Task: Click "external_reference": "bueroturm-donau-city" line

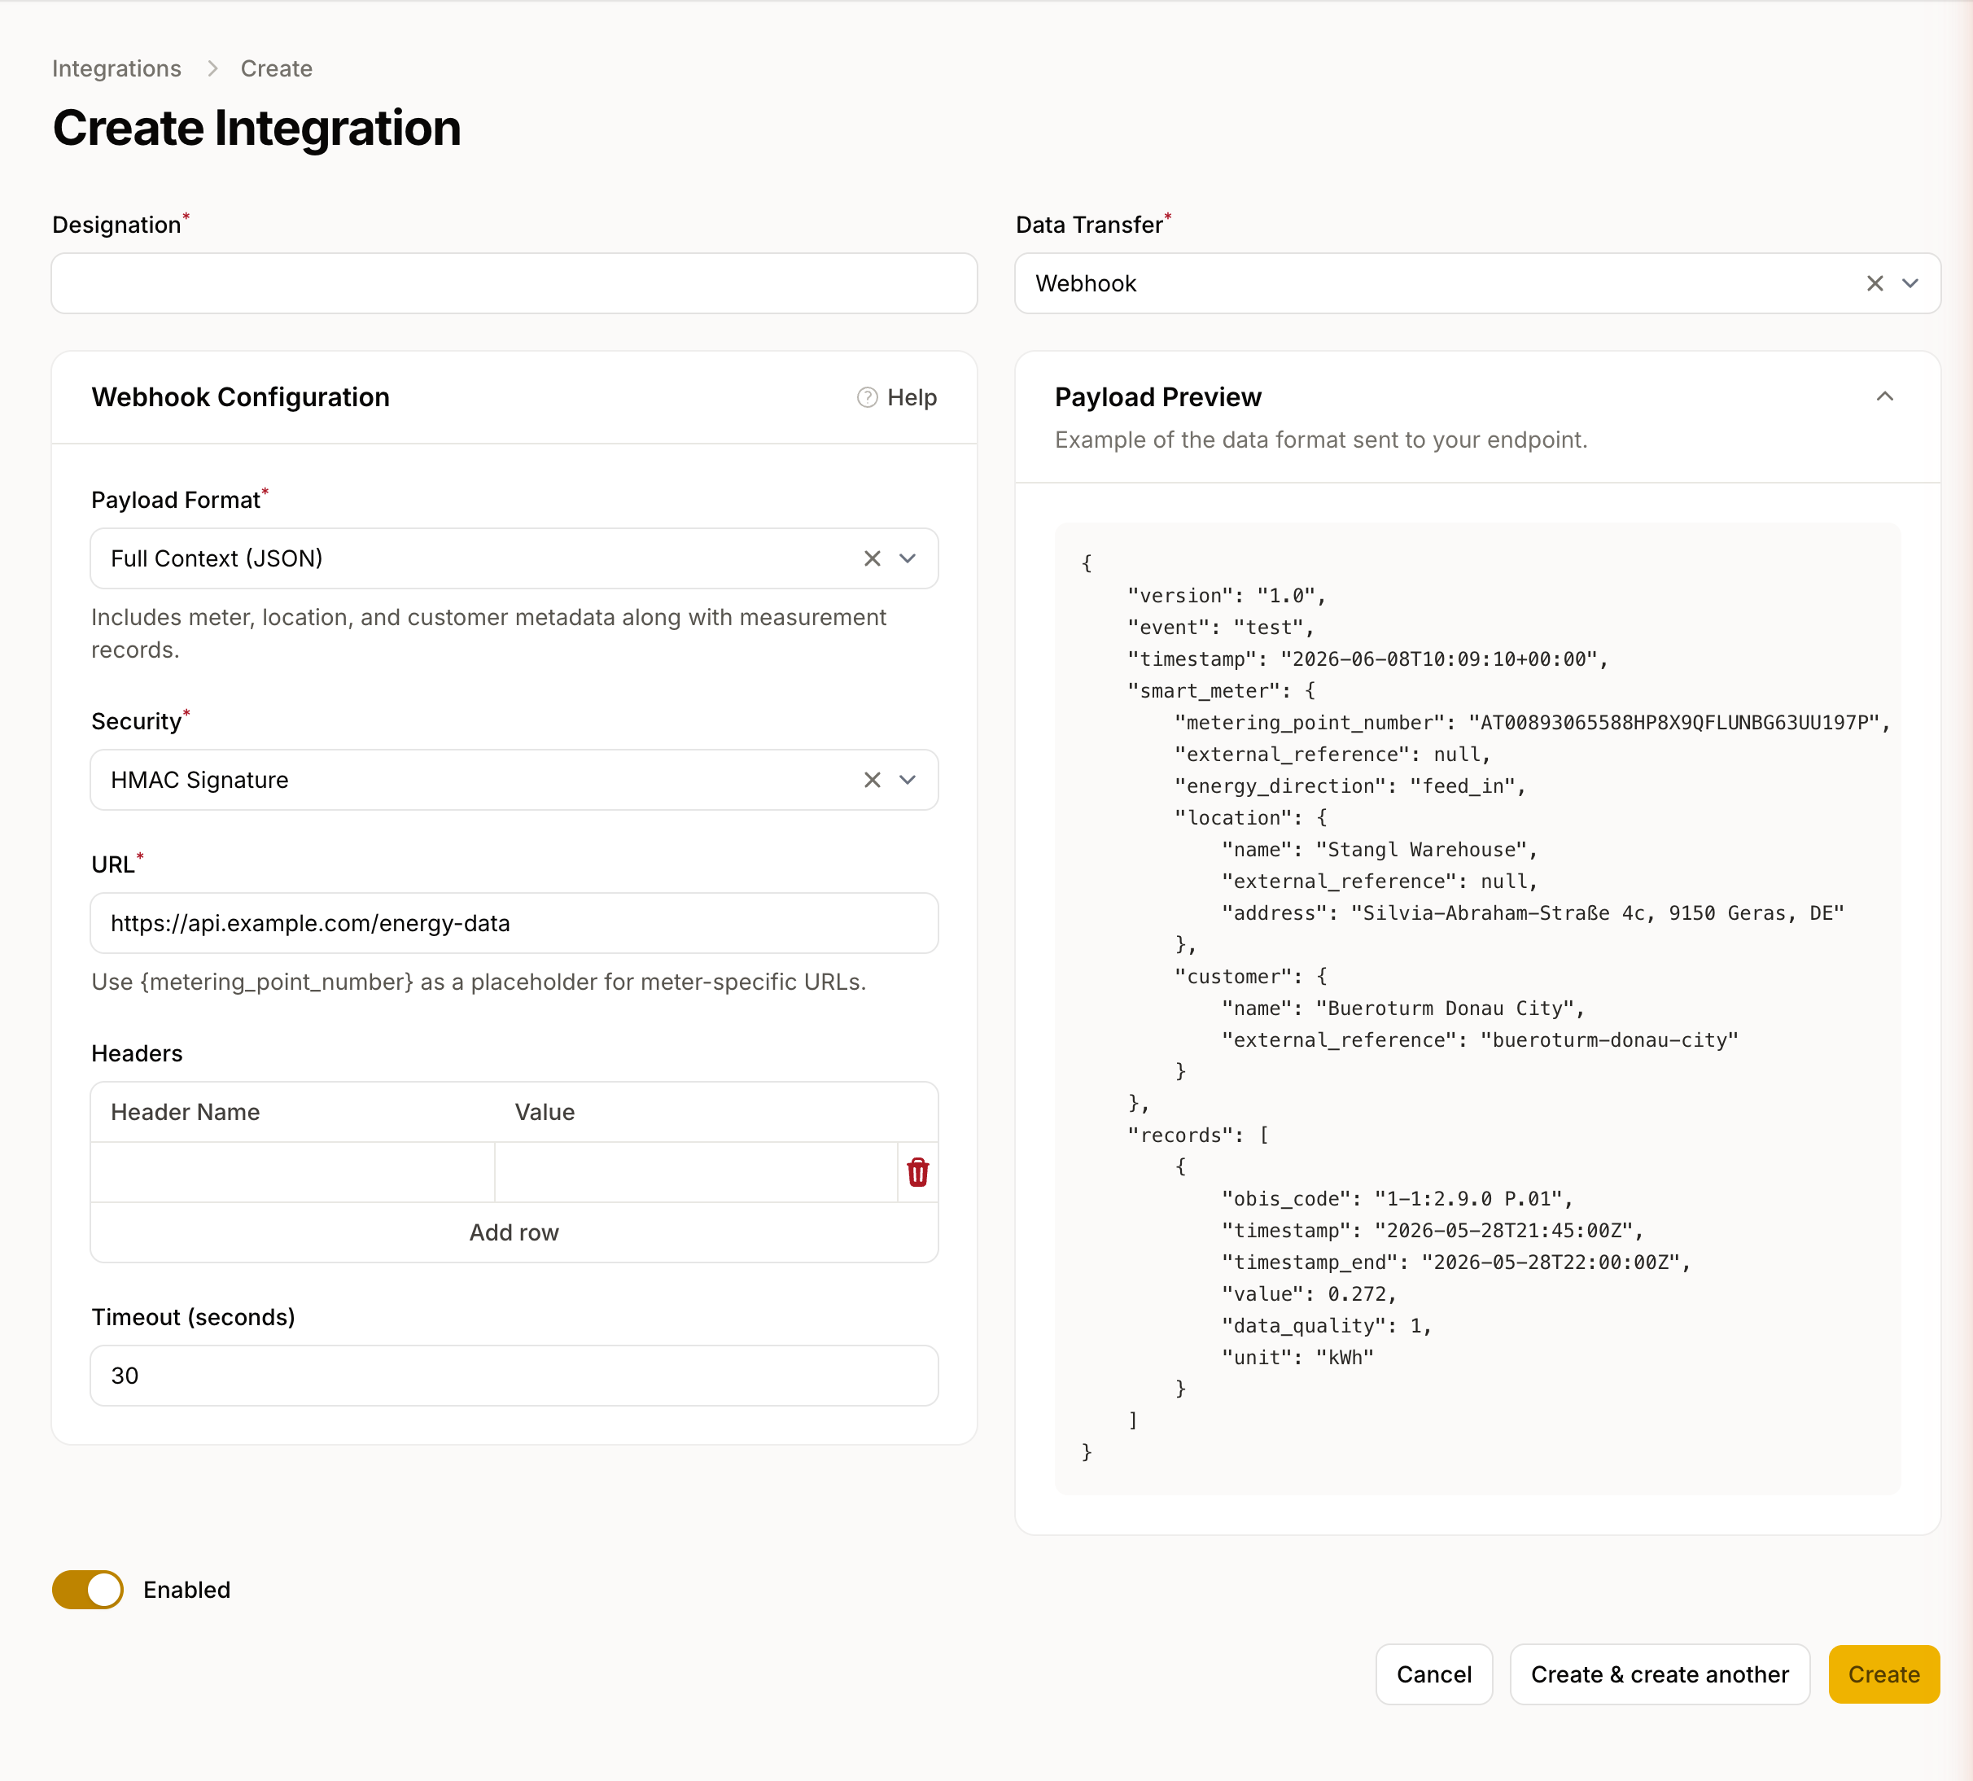Action: coord(1480,1041)
